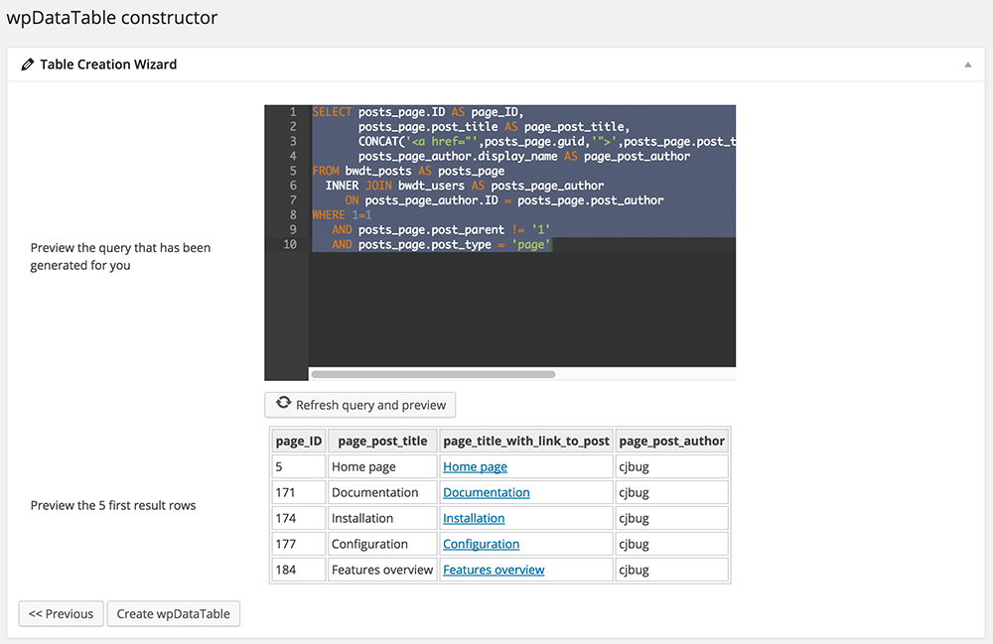This screenshot has width=993, height=644.
Task: Click the post_parent != '1' condition line
Action: (x=442, y=230)
